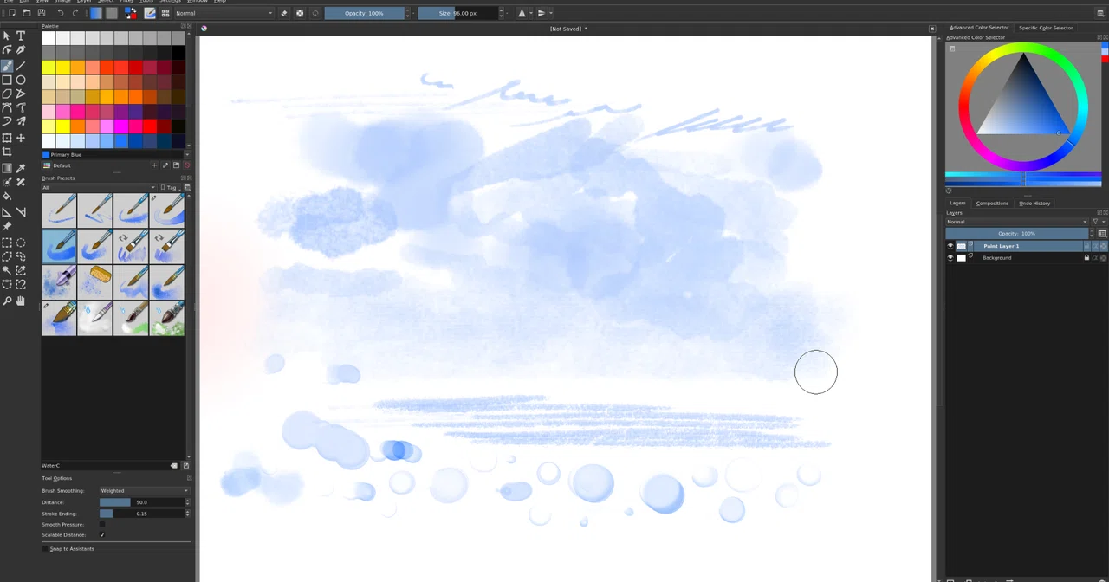The width and height of the screenshot is (1109, 582).
Task: Select the Fill bucket tool
Action: pos(7,197)
